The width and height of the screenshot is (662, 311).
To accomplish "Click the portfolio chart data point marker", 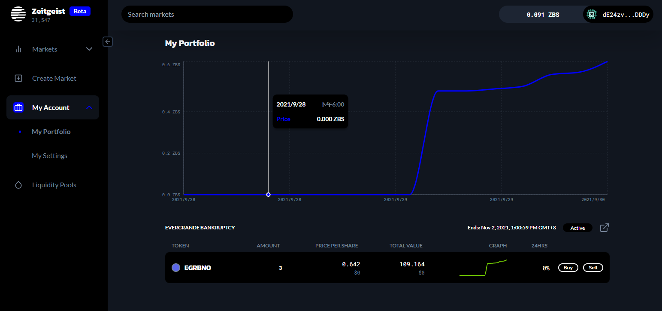I will pyautogui.click(x=269, y=195).
